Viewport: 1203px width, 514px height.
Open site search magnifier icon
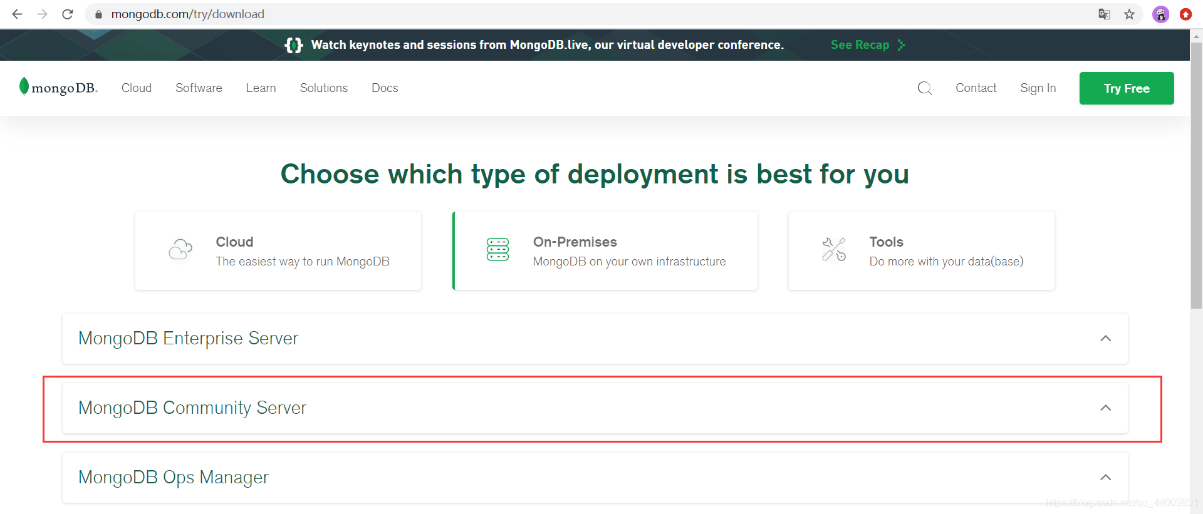[925, 88]
